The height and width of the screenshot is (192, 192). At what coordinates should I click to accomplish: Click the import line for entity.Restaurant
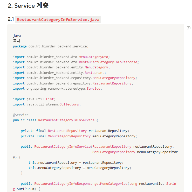coord(59,73)
